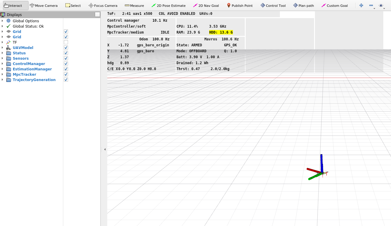
Task: Activate the Move Camera tool
Action: pyautogui.click(x=44, y=5)
